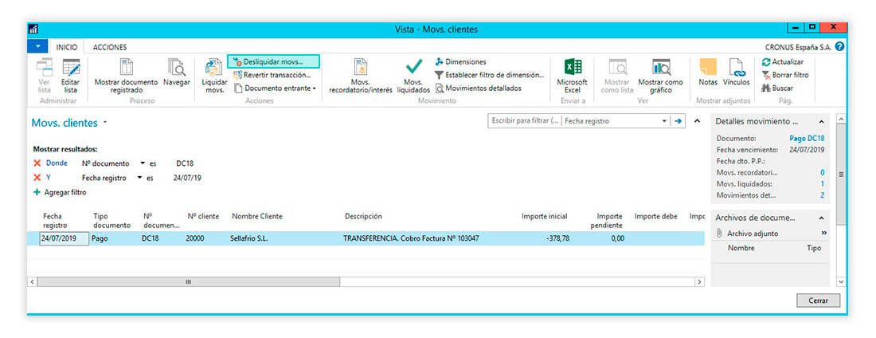Screen dimensions: 876x338
Task: Remove the Fecha registro filter X
Action: [x=37, y=178]
